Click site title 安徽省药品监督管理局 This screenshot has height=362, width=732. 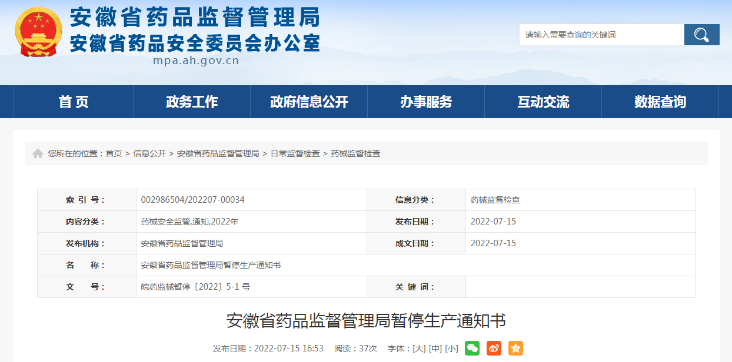click(195, 18)
